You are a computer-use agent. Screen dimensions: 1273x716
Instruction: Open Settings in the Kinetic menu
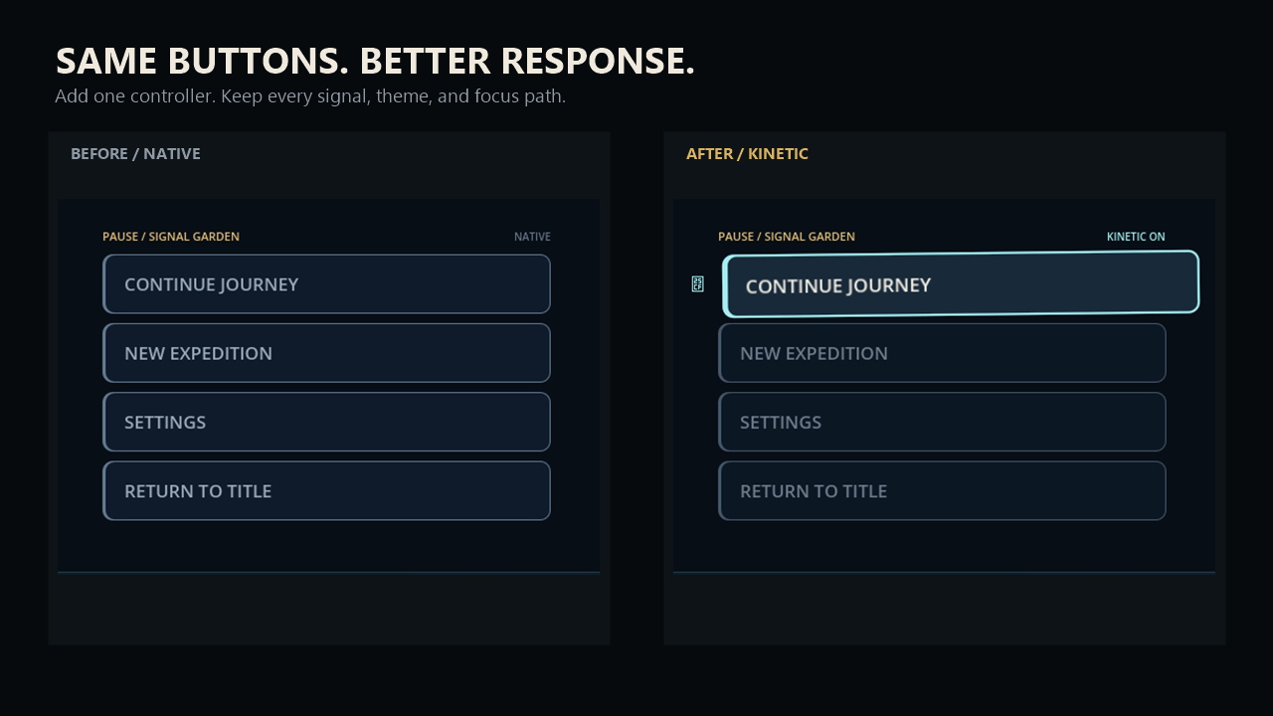point(942,422)
